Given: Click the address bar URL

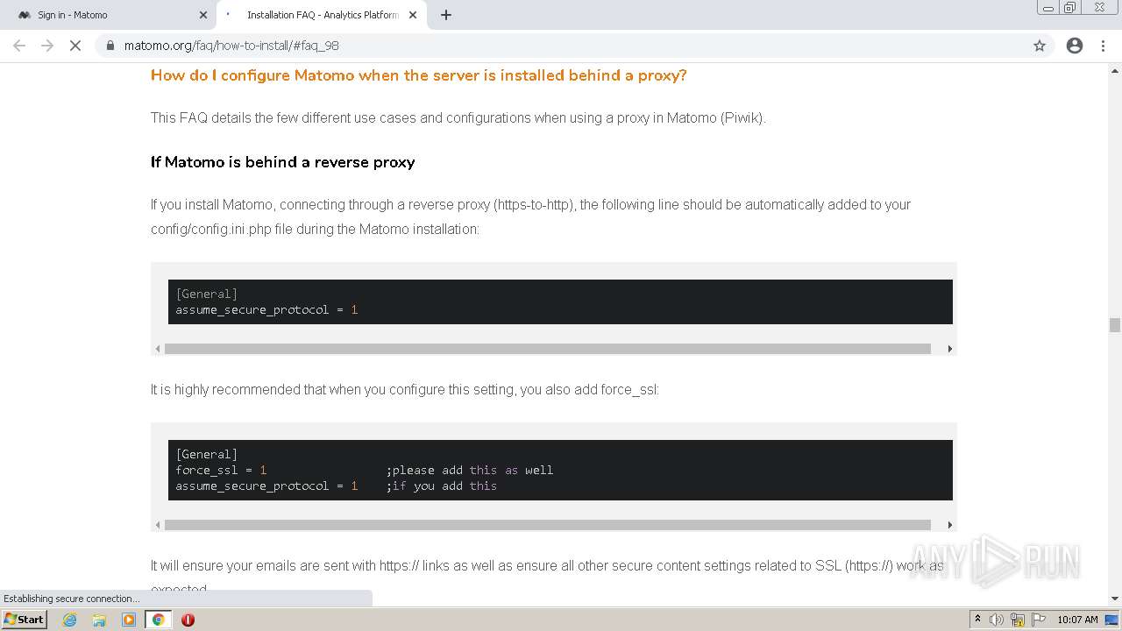Looking at the screenshot, I should point(231,46).
